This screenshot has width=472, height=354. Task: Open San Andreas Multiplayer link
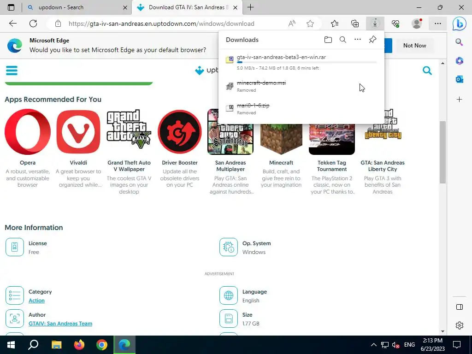[x=230, y=166]
